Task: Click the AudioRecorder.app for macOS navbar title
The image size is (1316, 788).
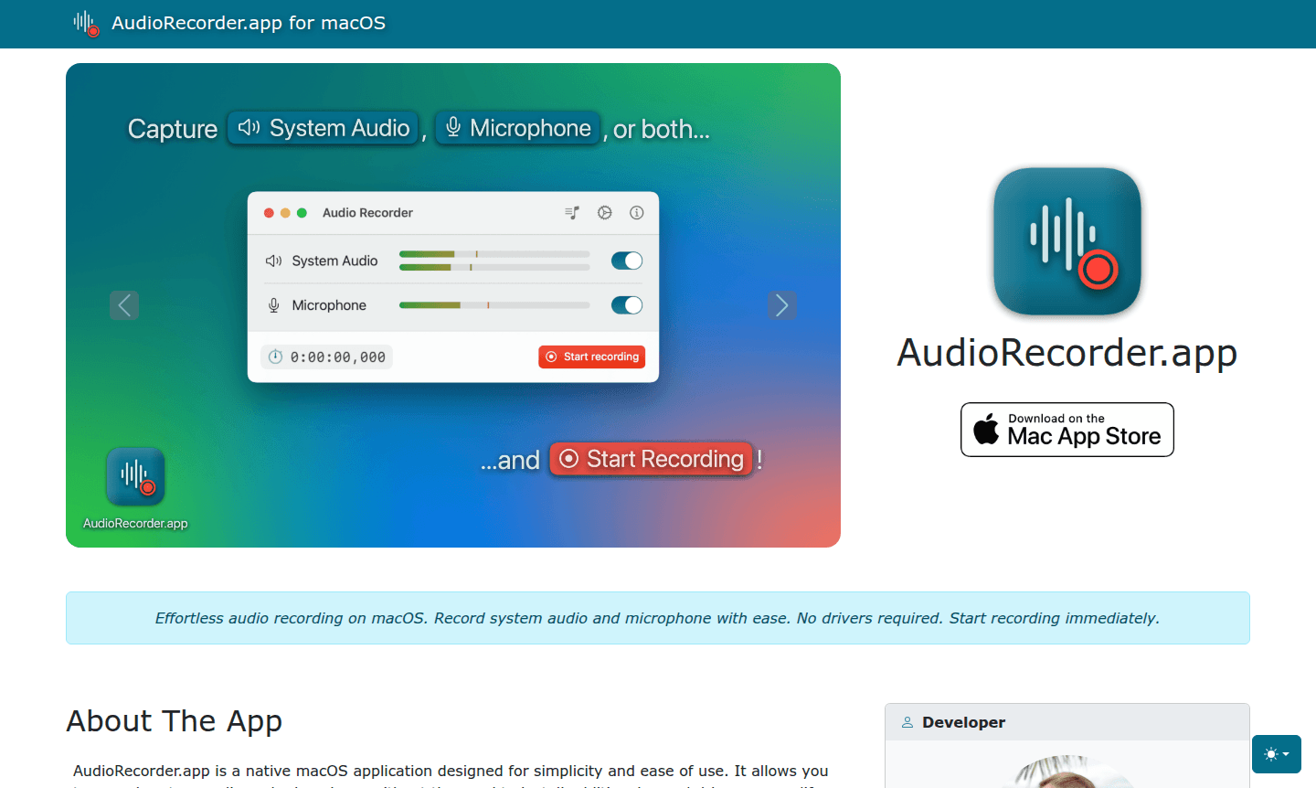Action: pos(247,24)
